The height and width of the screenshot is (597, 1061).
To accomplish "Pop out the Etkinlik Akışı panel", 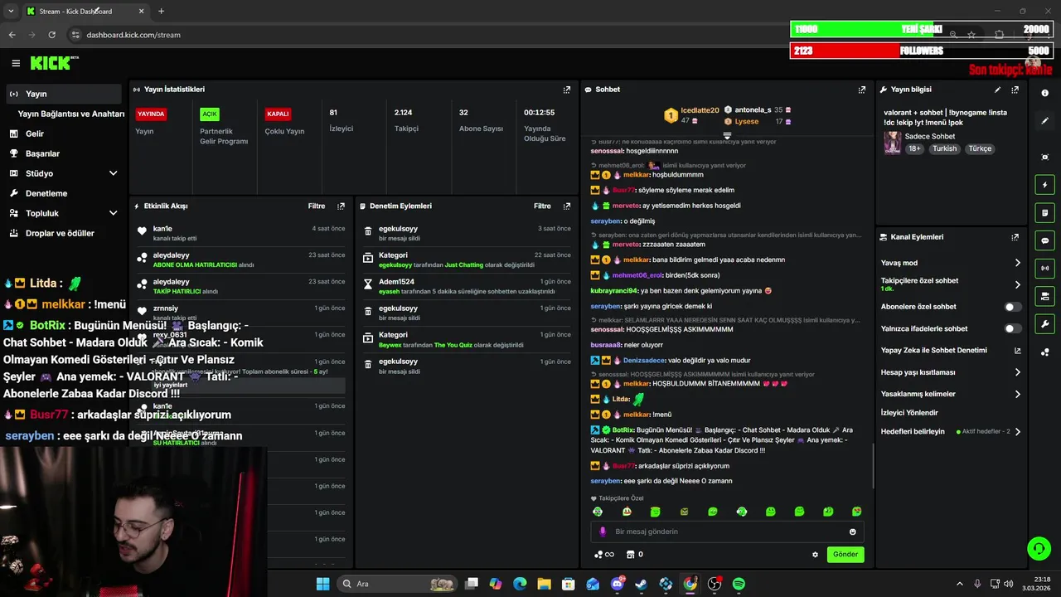I will (x=341, y=206).
